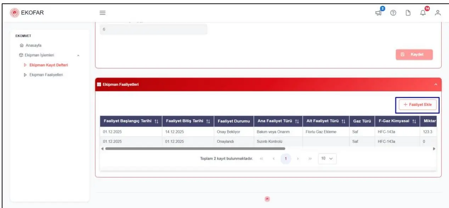Select the Onaylandı status cell
This screenshot has height=208, width=449.
click(x=233, y=141)
